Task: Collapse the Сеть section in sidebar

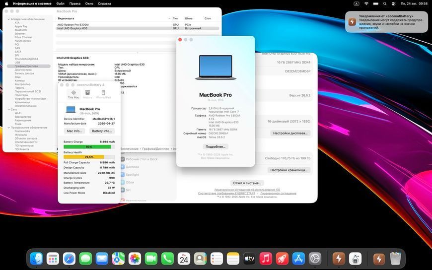Action: [x=9, y=110]
